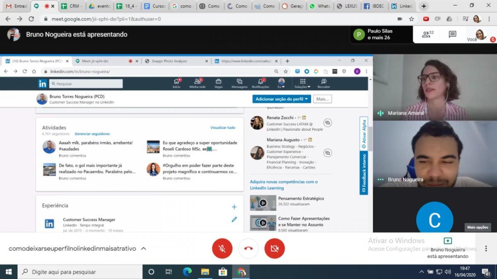Click the volume icon in system tray
Viewport: 497px width, 279px height.
[448, 272]
